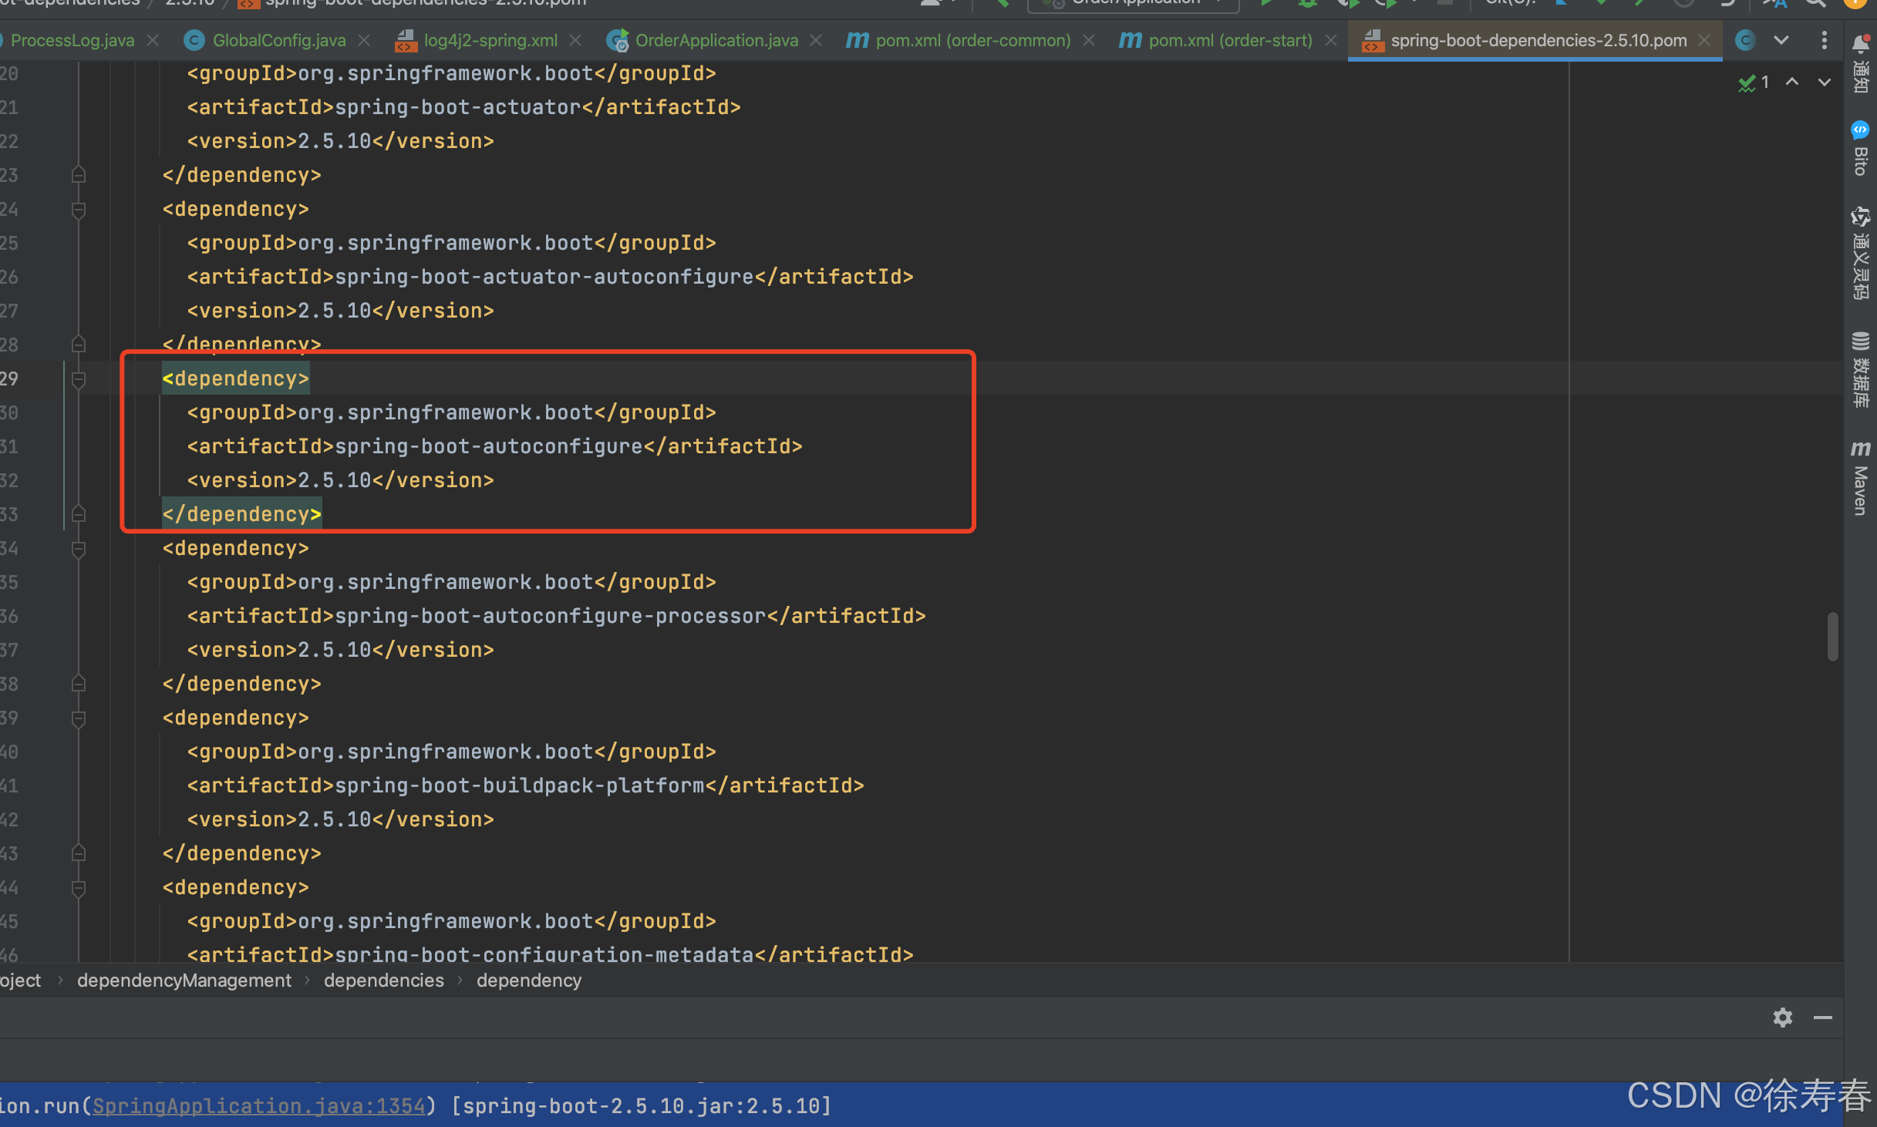This screenshot has height=1127, width=1877.
Task: Show hidden editor tabs dropdown chevron
Action: 1781,40
